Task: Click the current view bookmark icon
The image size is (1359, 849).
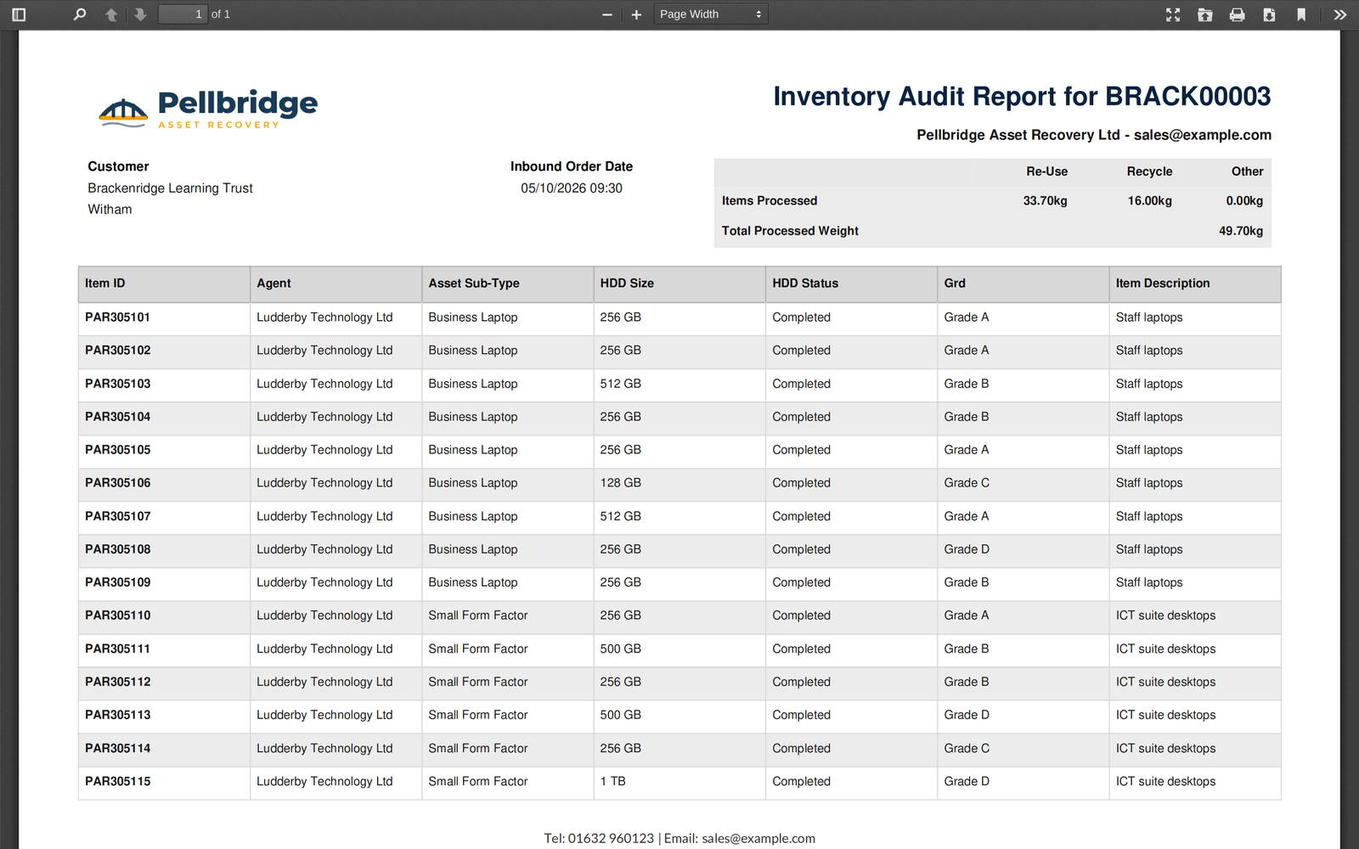Action: tap(1301, 14)
